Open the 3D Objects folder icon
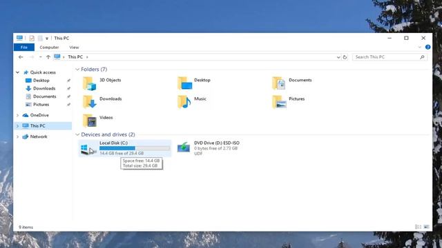442x248 pixels. (89, 83)
